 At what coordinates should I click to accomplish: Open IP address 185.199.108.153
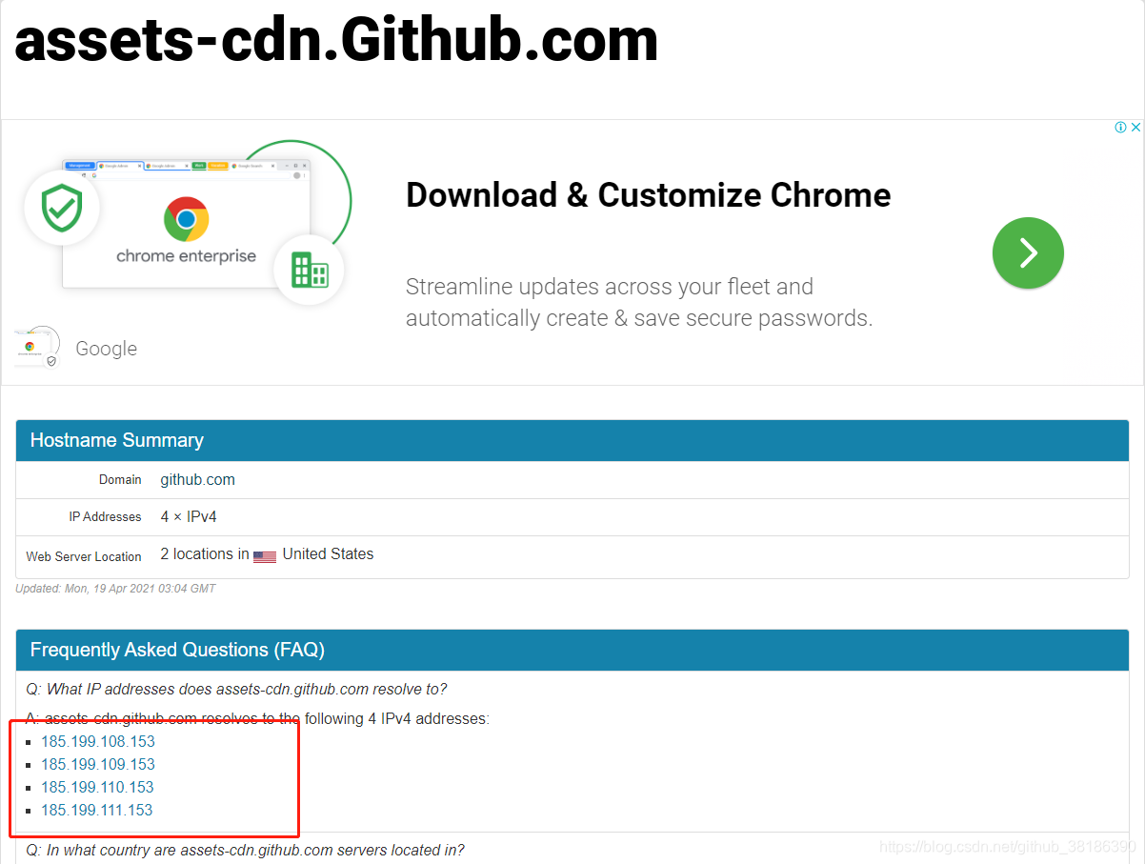[98, 741]
